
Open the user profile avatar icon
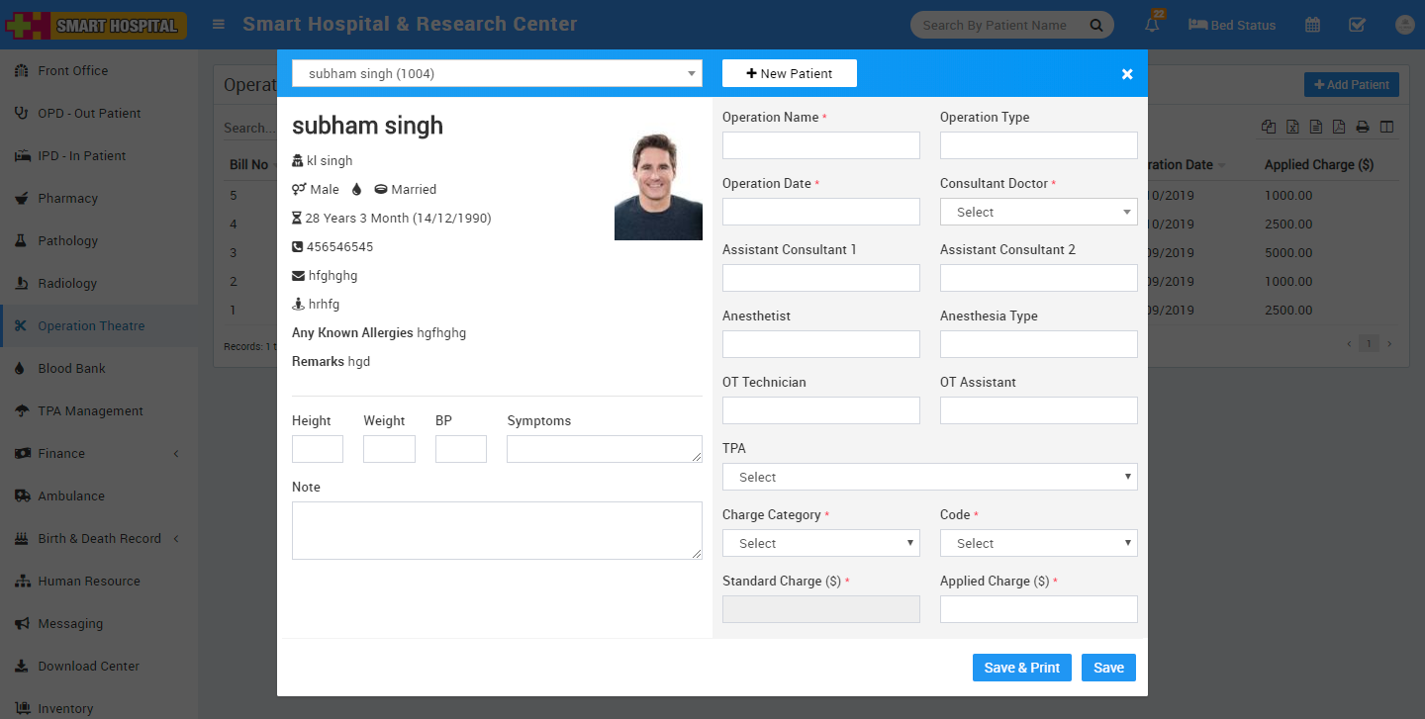(x=1404, y=25)
